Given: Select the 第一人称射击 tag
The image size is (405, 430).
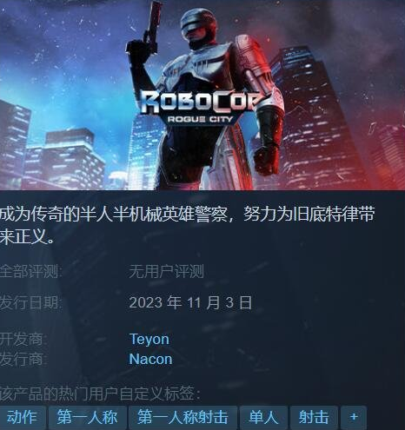Looking at the screenshot, I should point(183,417).
